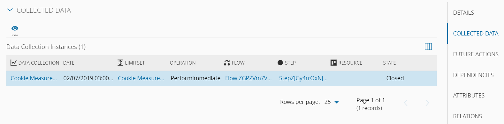Open the Flow ZGPZVm7V link
This screenshot has height=124, width=504.
tap(248, 78)
